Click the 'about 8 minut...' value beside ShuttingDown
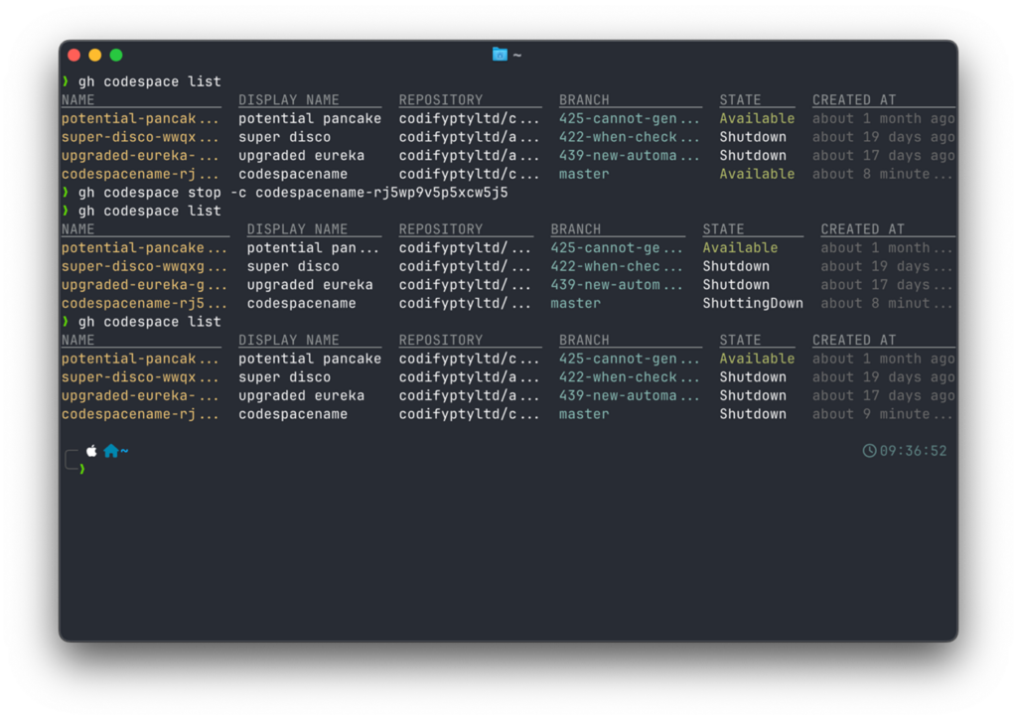The width and height of the screenshot is (1017, 720). 886,303
